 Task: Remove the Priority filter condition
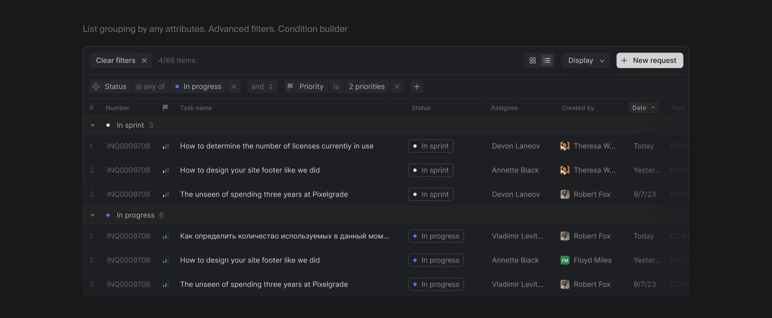[x=397, y=87]
